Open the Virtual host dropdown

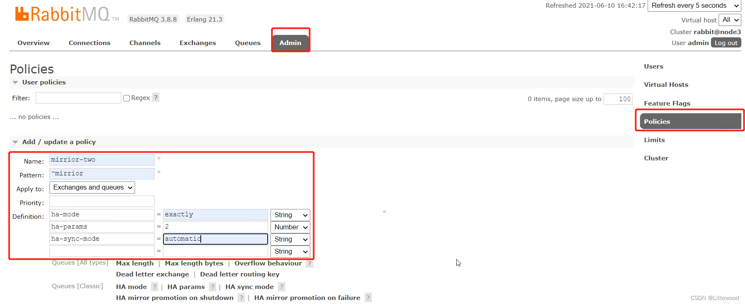coord(730,20)
